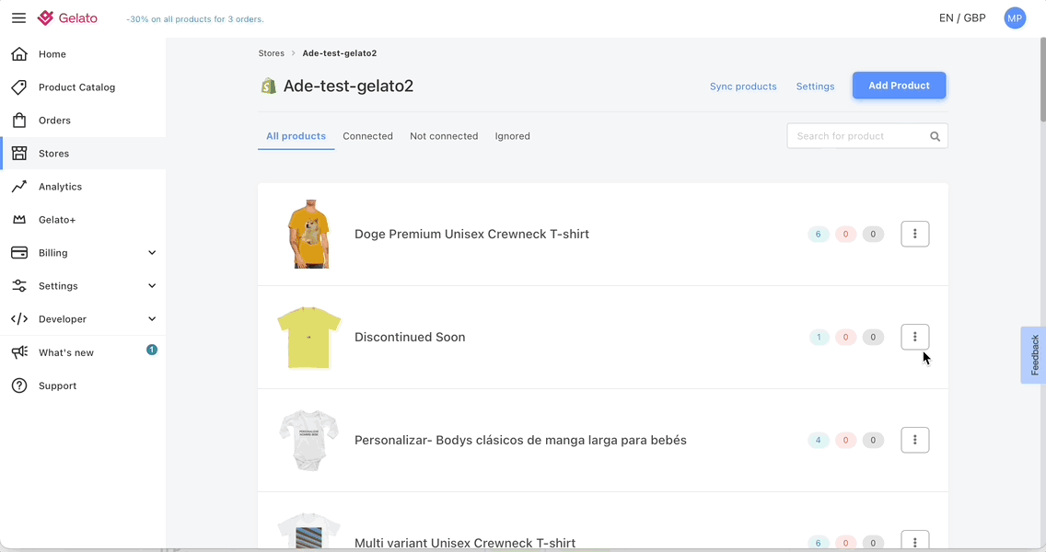The height and width of the screenshot is (552, 1046).
Task: Click the Developer code brackets icon
Action: [19, 318]
